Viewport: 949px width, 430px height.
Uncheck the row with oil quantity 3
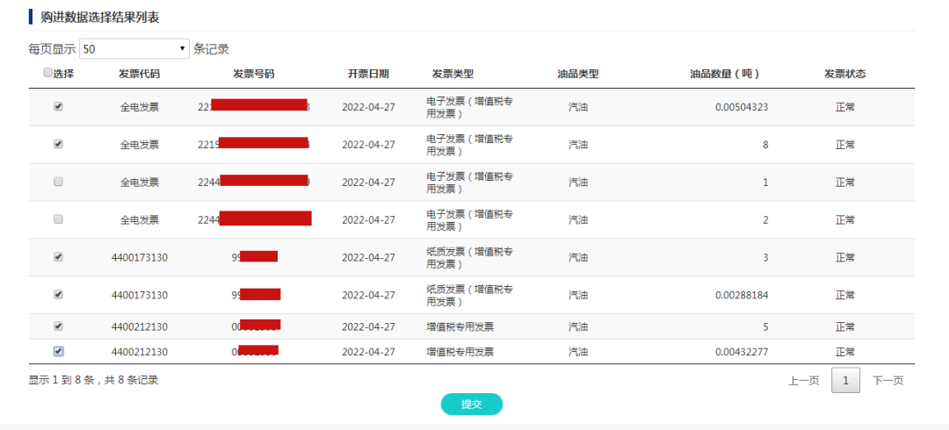[x=58, y=257]
